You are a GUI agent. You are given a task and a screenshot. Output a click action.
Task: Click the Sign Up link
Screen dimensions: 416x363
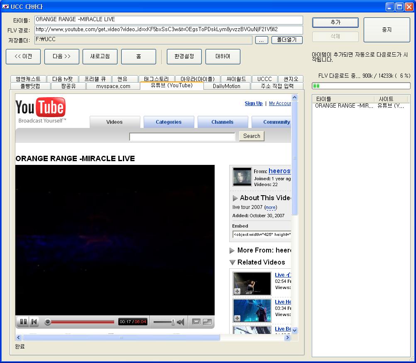coord(254,103)
